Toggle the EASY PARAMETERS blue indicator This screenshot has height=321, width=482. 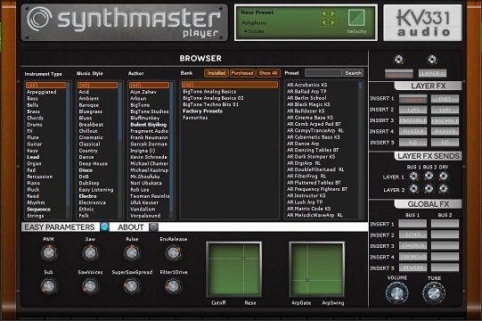click(104, 226)
